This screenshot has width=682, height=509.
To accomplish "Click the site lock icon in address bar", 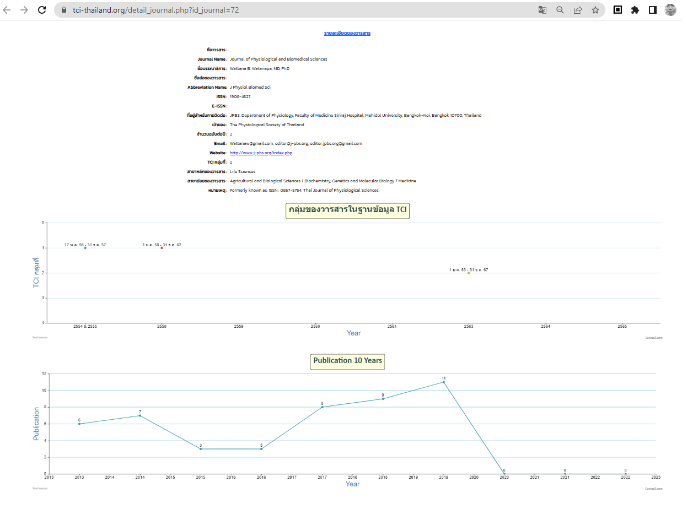I will (x=62, y=10).
